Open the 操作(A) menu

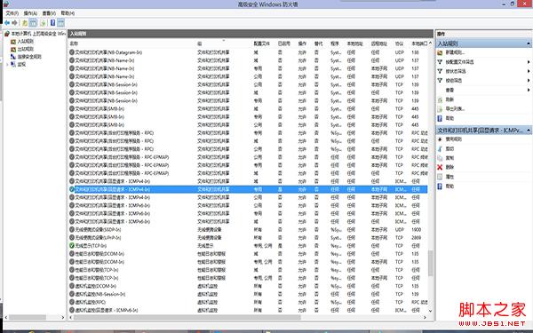click(30, 13)
